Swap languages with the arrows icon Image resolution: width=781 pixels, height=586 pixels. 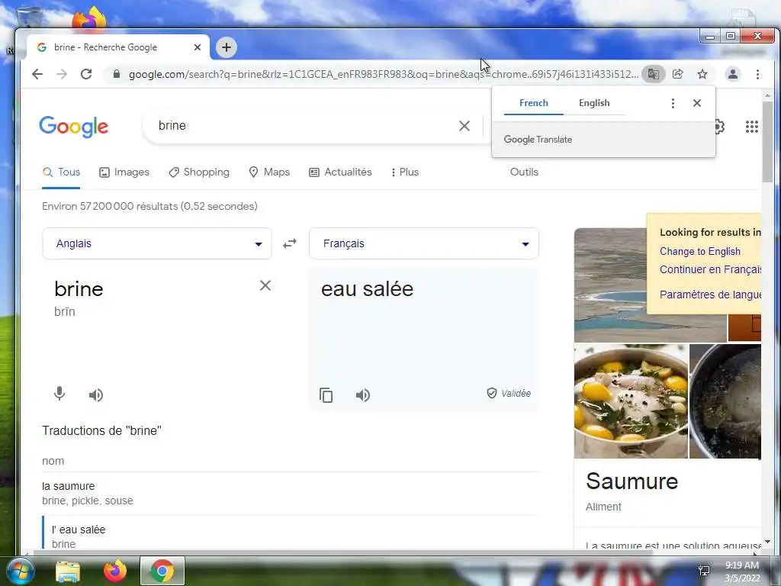point(290,243)
